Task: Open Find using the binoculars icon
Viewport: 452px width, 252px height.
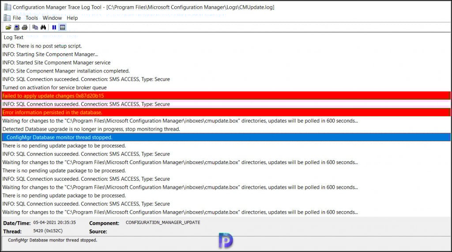Action: pyautogui.click(x=43, y=27)
